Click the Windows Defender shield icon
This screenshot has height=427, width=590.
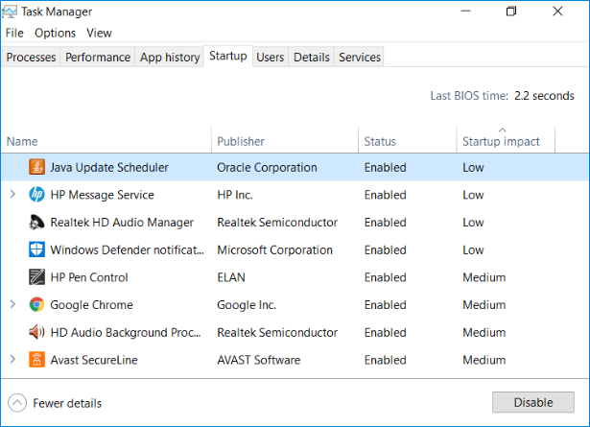[x=36, y=250]
